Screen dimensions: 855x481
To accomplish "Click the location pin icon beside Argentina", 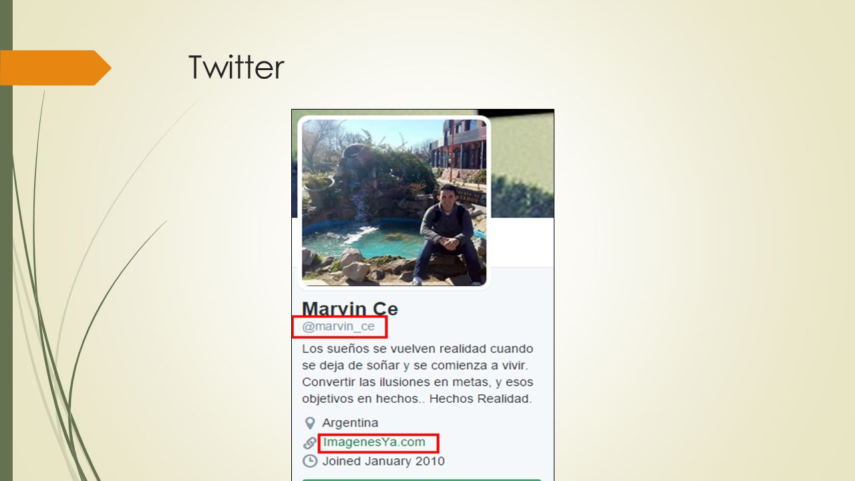I will 309,423.
